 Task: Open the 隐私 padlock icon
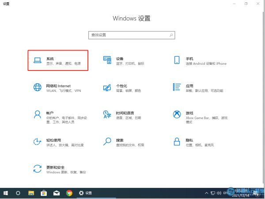tap(177, 142)
